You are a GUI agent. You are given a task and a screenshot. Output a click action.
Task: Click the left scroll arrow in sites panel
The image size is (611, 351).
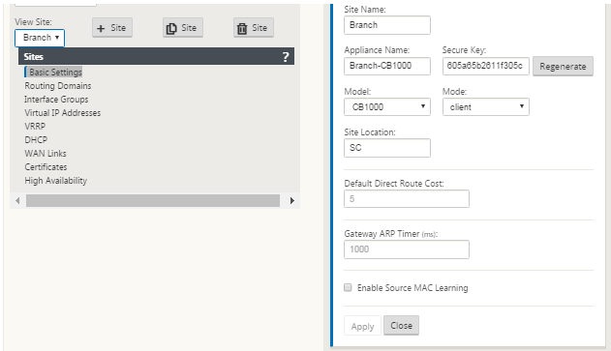(17, 201)
